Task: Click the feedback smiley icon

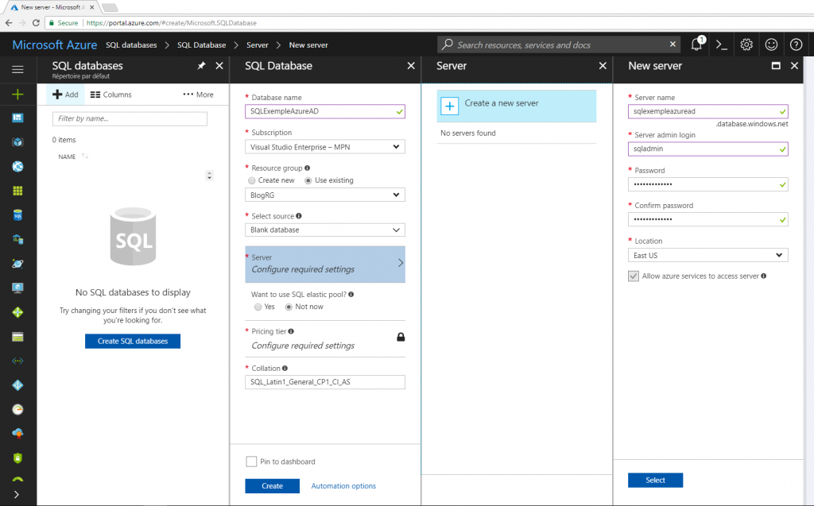Action: coord(771,44)
